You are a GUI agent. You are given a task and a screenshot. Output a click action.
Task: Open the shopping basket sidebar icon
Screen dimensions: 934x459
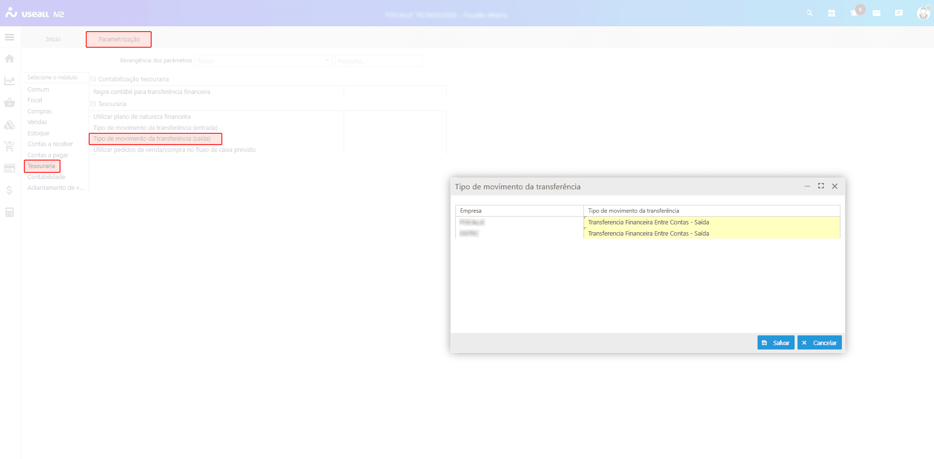(x=9, y=103)
